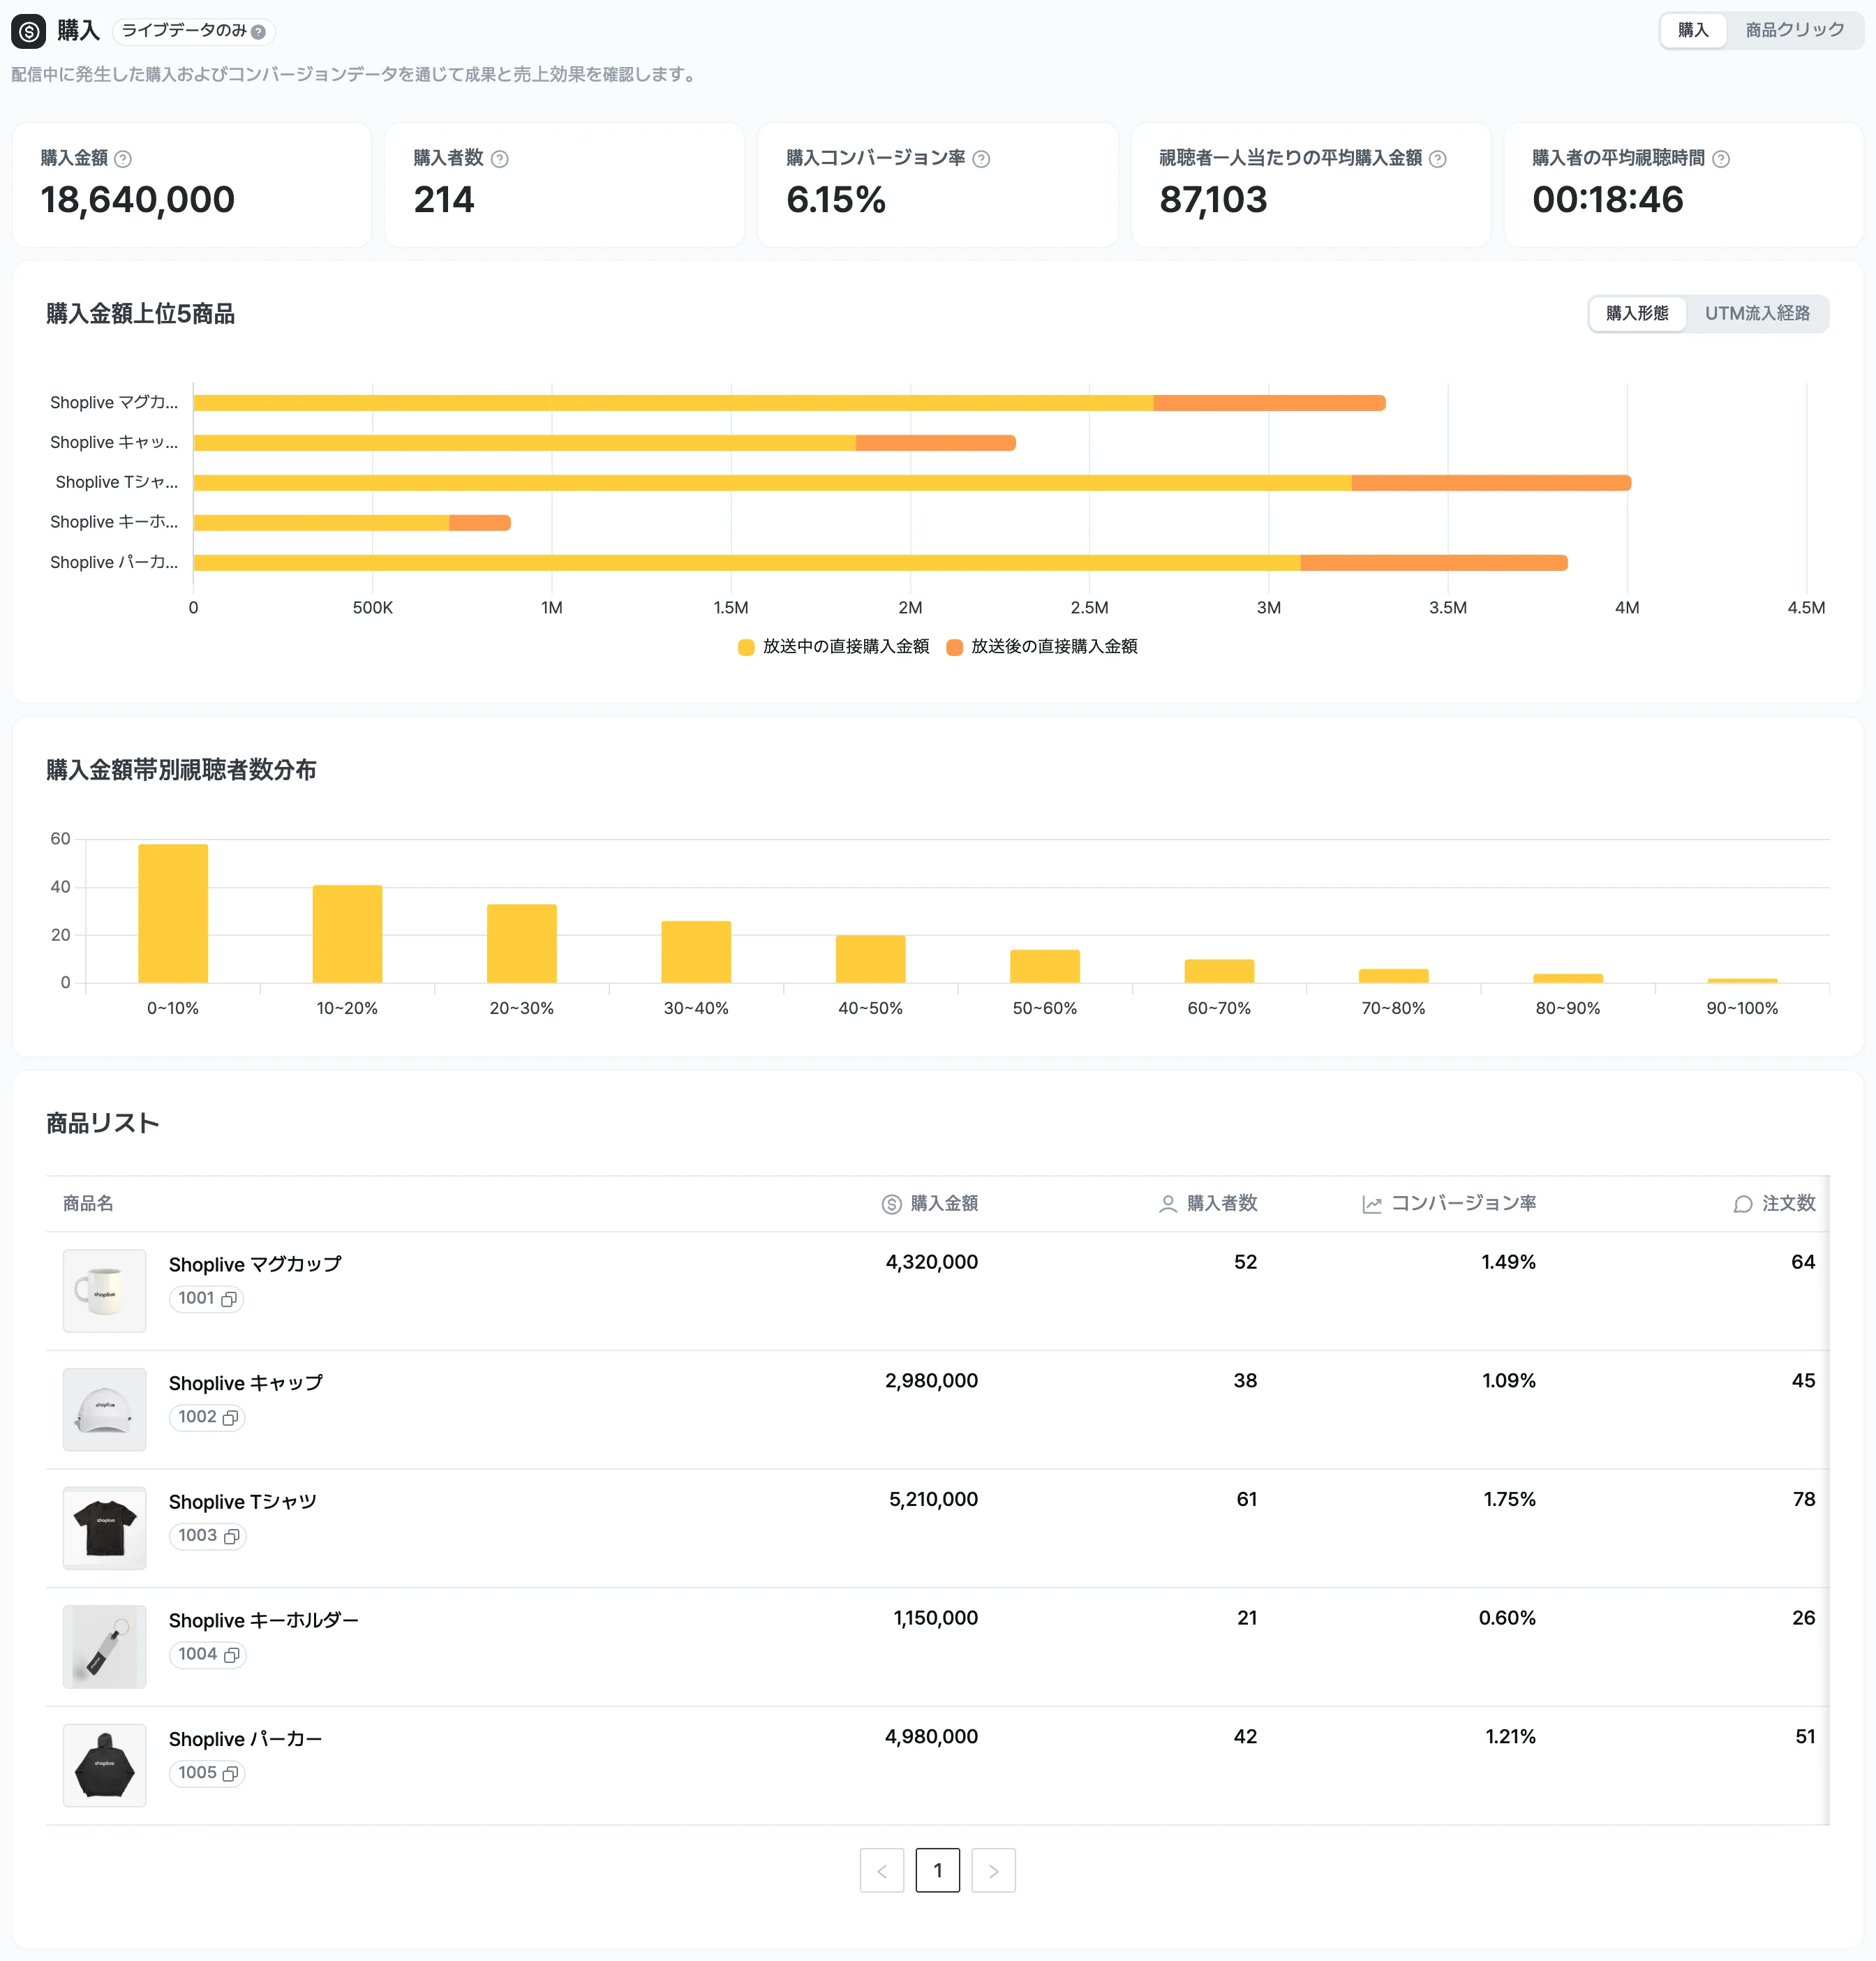The height and width of the screenshot is (1961, 1876).
Task: Switch chart to UTM流入経路
Action: click(1757, 313)
